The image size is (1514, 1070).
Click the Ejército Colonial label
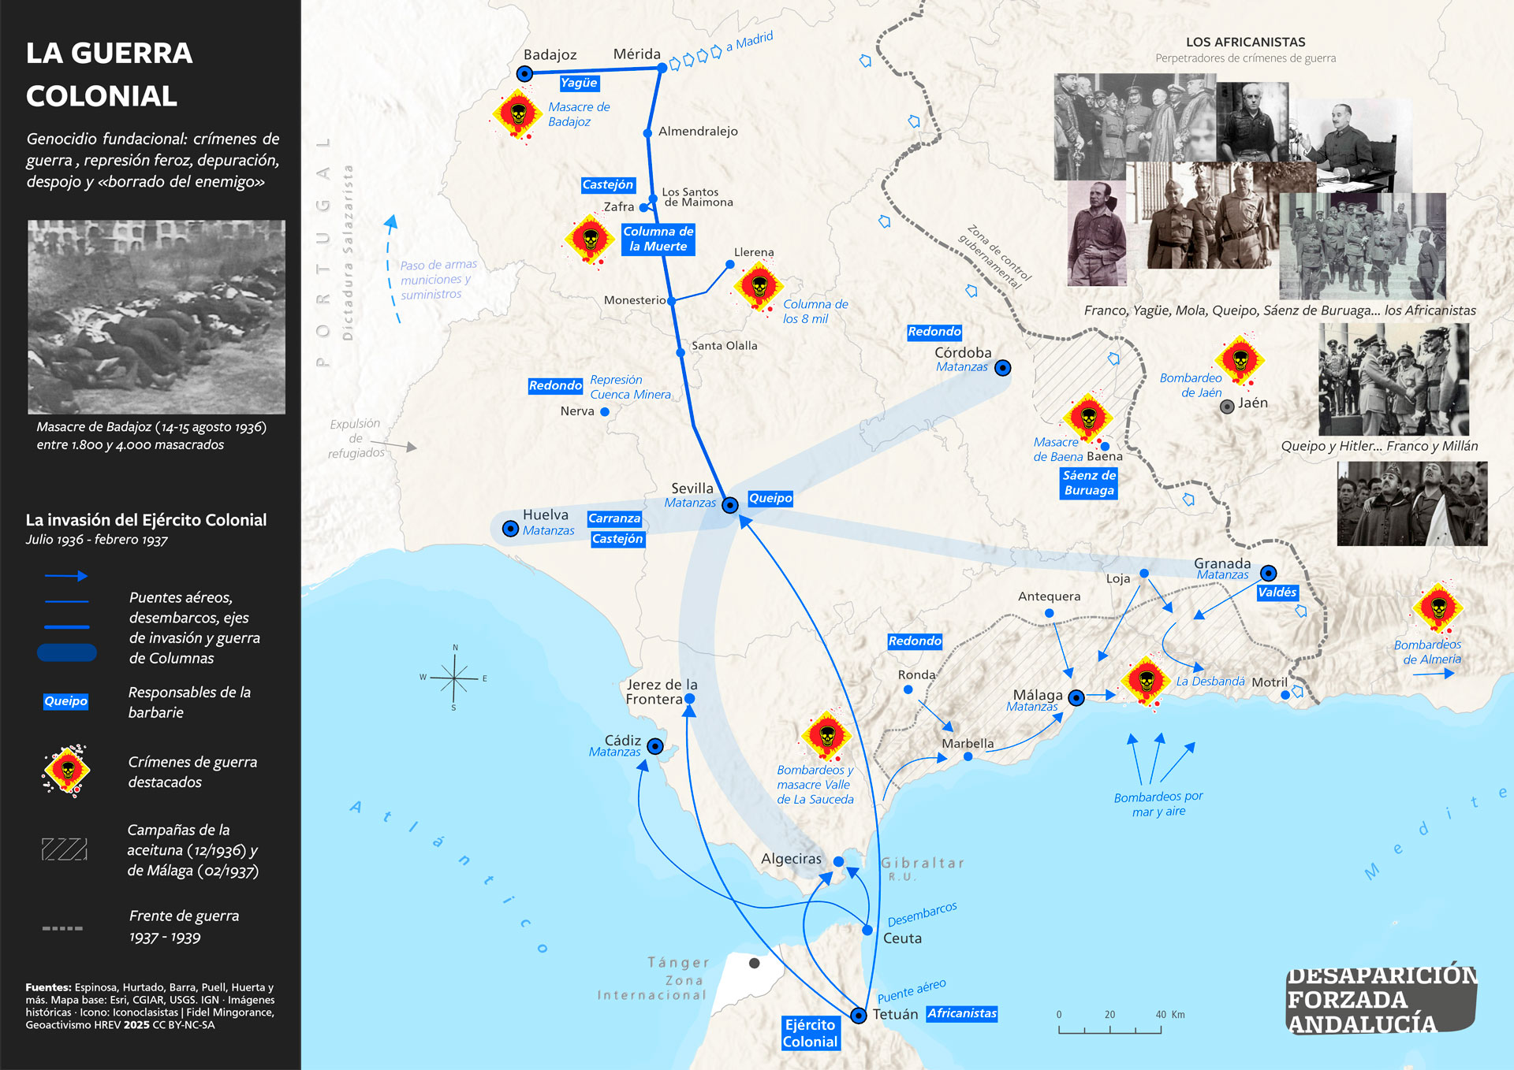tap(810, 1033)
